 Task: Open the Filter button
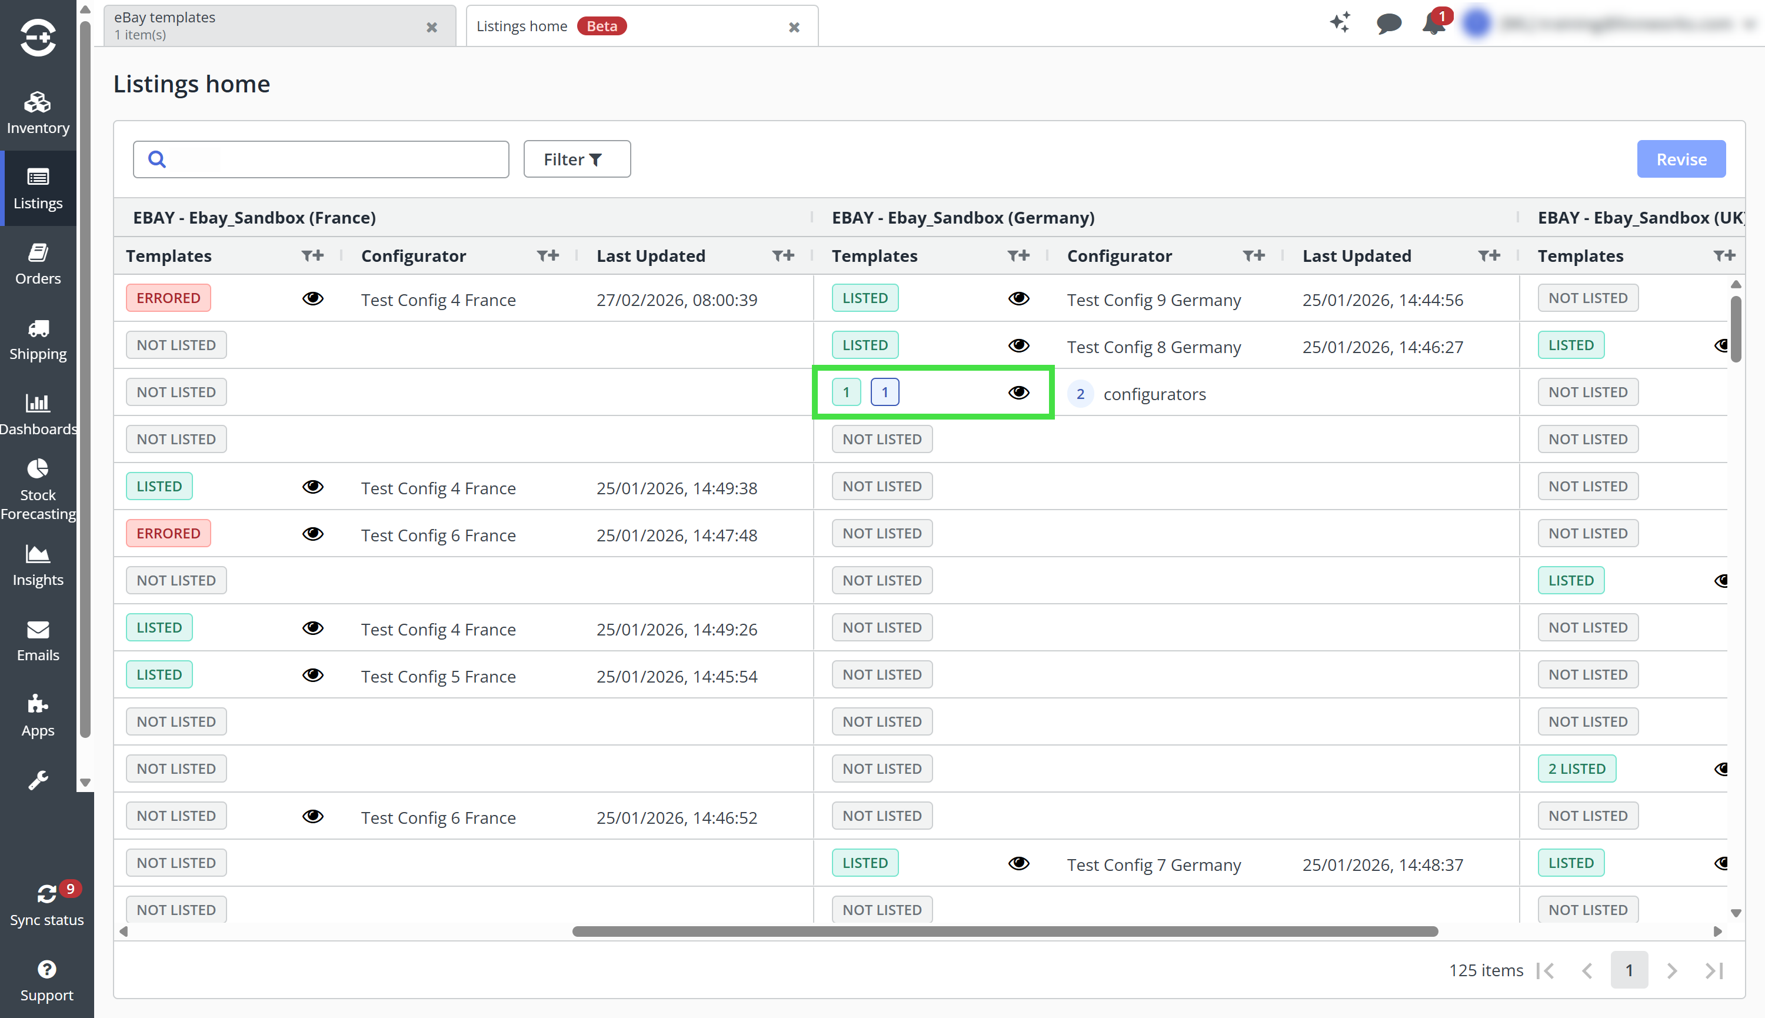coord(577,159)
